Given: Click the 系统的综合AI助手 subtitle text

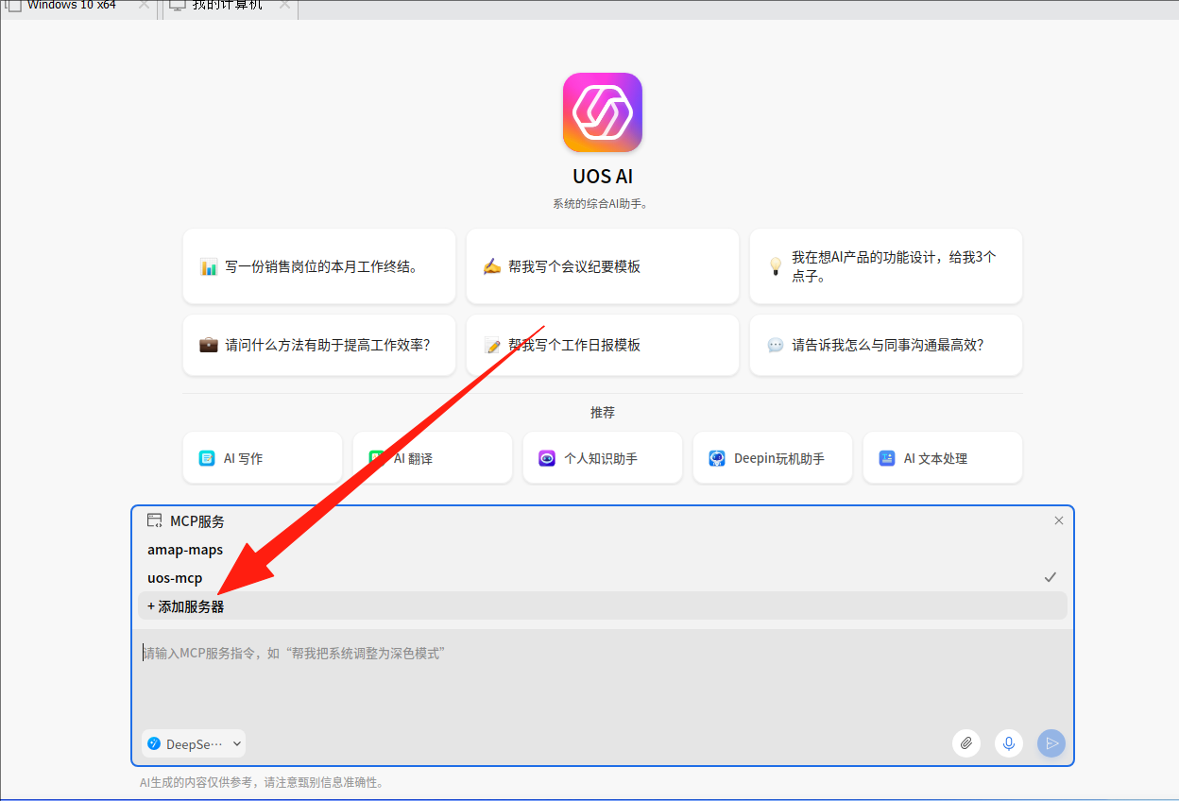Looking at the screenshot, I should (603, 203).
